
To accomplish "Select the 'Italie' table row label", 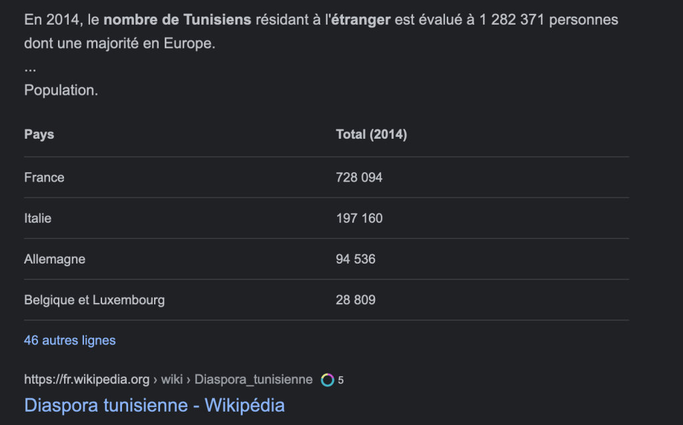I will coord(38,218).
